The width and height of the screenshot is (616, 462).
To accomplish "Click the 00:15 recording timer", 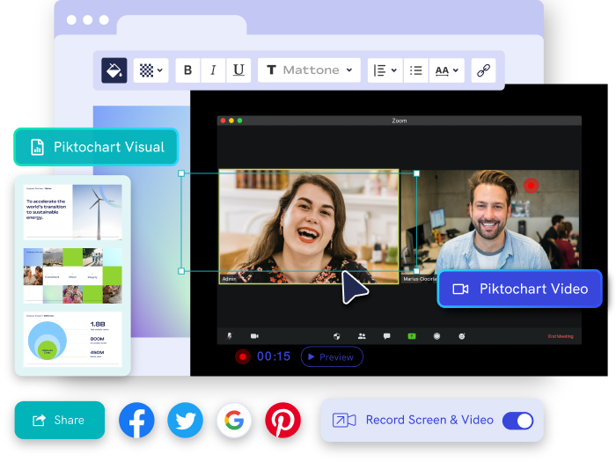I will pyautogui.click(x=274, y=356).
